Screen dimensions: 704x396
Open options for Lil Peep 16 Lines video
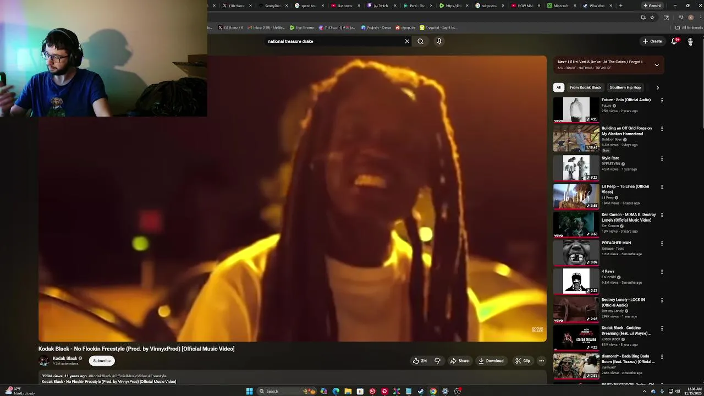pyautogui.click(x=662, y=187)
